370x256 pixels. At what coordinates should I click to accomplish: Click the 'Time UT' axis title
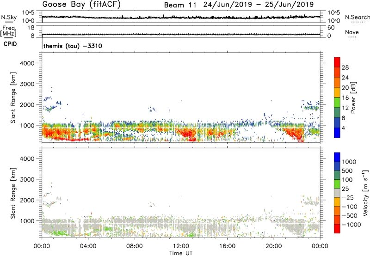click(x=181, y=253)
